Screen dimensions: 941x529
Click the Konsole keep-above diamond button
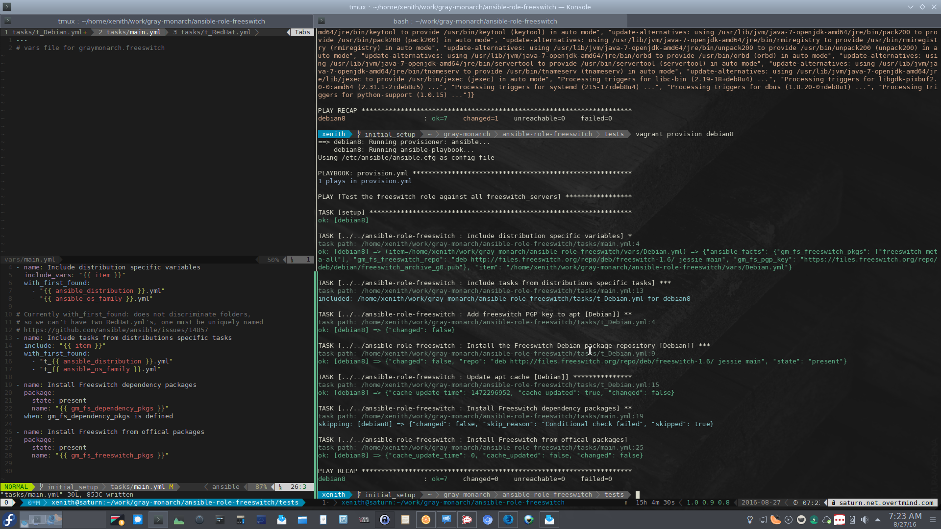coord(922,7)
